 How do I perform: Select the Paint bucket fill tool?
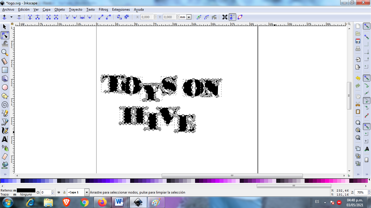pyautogui.click(x=5, y=165)
